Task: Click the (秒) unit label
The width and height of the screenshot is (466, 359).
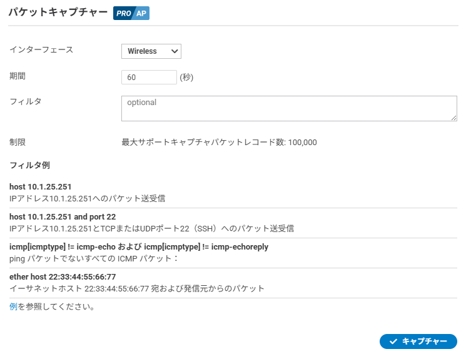Action: [x=186, y=78]
